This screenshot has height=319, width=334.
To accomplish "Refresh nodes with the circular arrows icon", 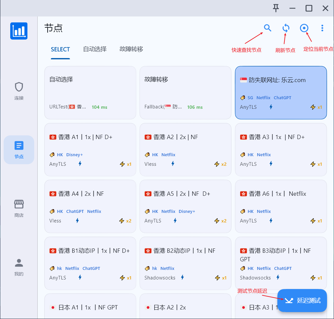I will click(286, 28).
